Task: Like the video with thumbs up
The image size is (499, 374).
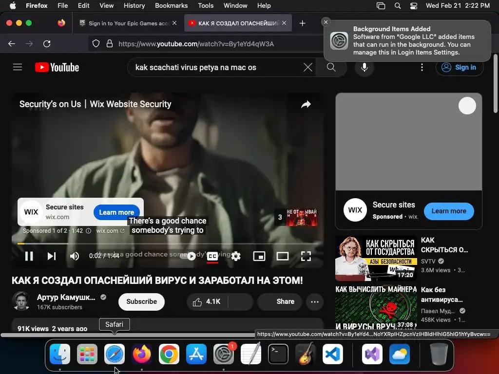Action: point(207,301)
